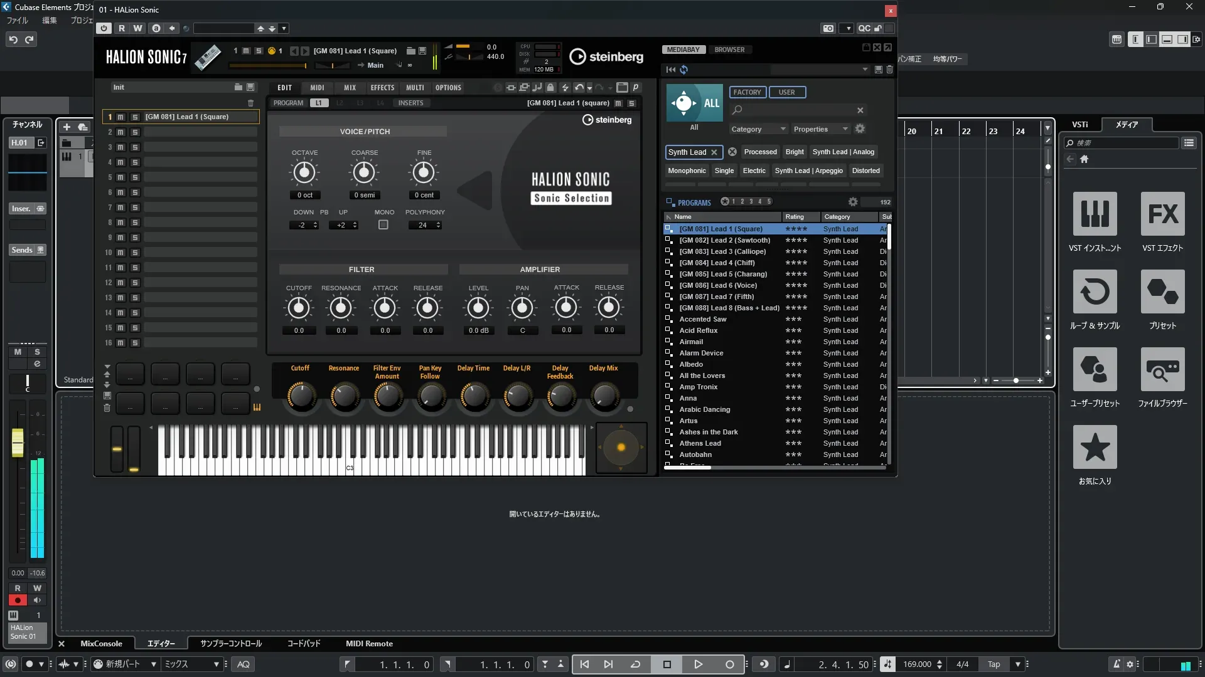Open the VST Effects (FX) tile

(x=1162, y=214)
